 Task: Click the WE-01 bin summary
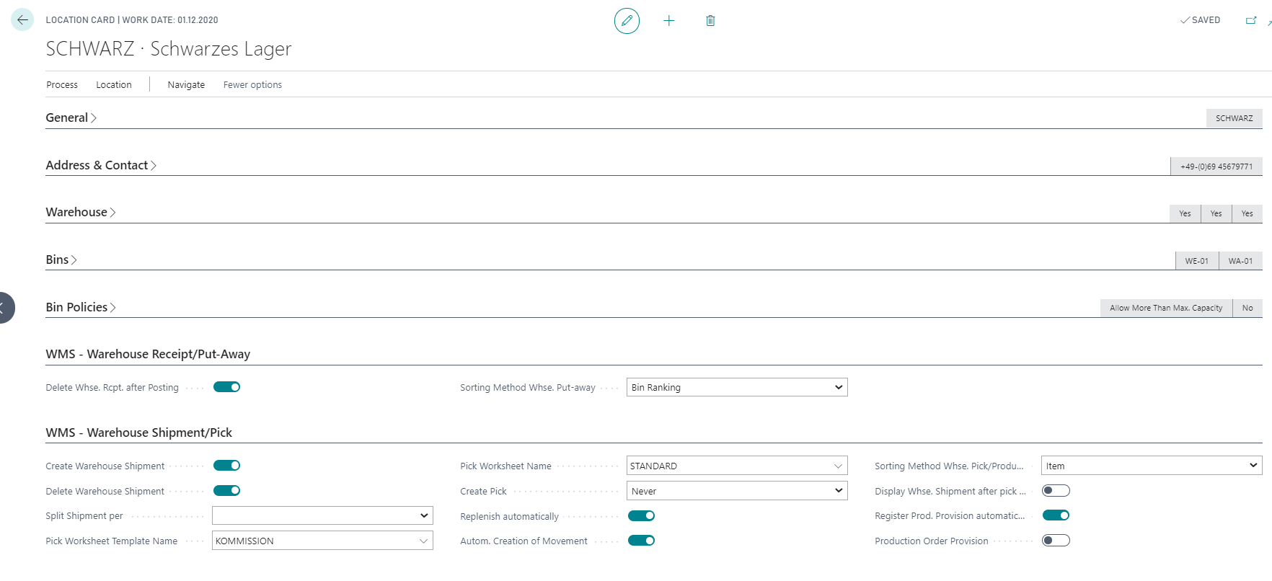(x=1197, y=261)
